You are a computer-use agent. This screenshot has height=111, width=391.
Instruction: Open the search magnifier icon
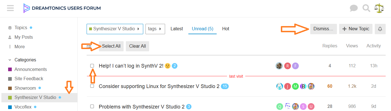click(x=366, y=8)
